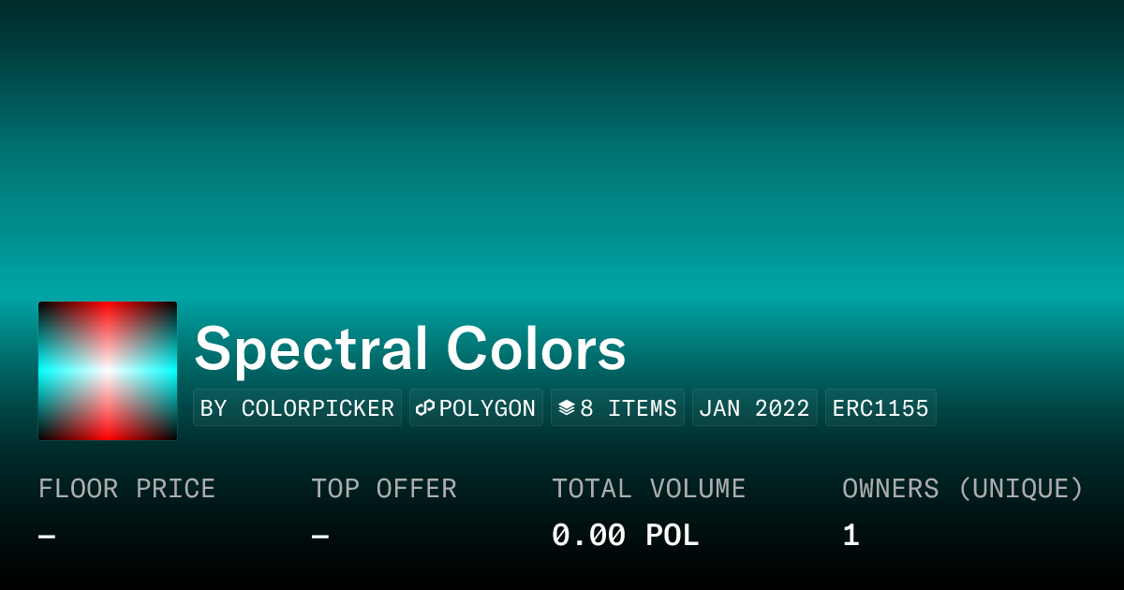
Task: Click the owners count of 1
Action: pos(850,536)
